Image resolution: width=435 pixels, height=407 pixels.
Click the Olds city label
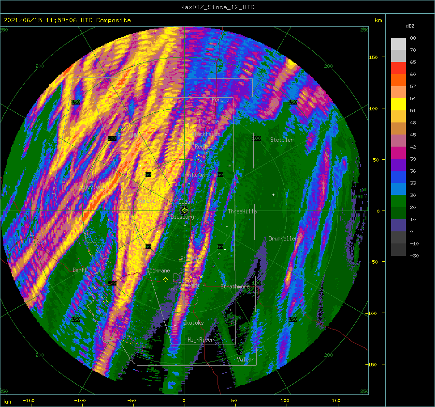click(184, 202)
